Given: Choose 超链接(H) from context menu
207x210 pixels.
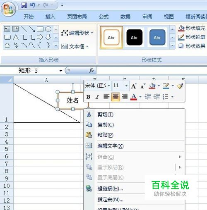Looking at the screenshot, I should [135, 189].
